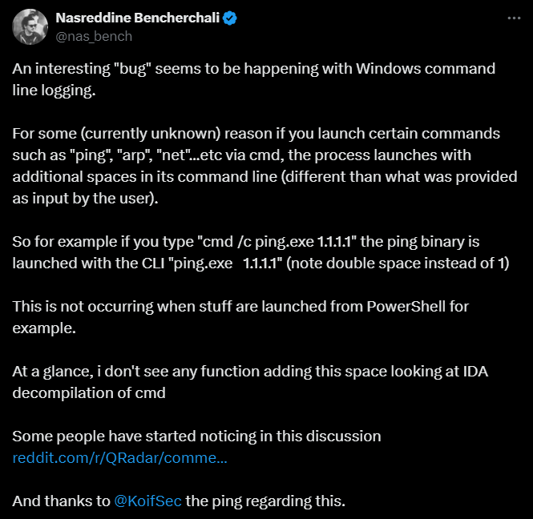The image size is (533, 519).
Task: Click the line 'Some people have started noticing'
Action: click(x=196, y=437)
